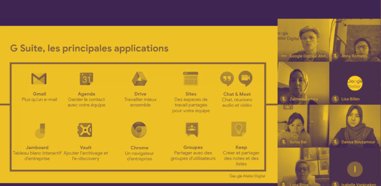Click the 'Chrome' label
381x186 pixels.
pos(139,147)
